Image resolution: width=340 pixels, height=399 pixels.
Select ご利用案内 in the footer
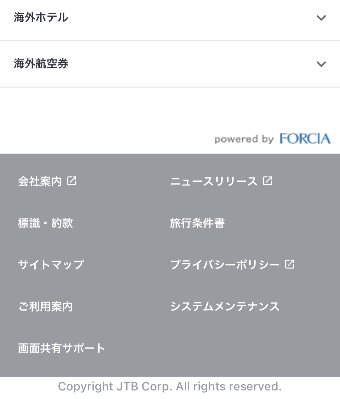[46, 307]
